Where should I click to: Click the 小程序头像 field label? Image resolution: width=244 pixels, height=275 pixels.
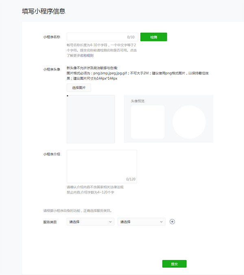pos(52,69)
